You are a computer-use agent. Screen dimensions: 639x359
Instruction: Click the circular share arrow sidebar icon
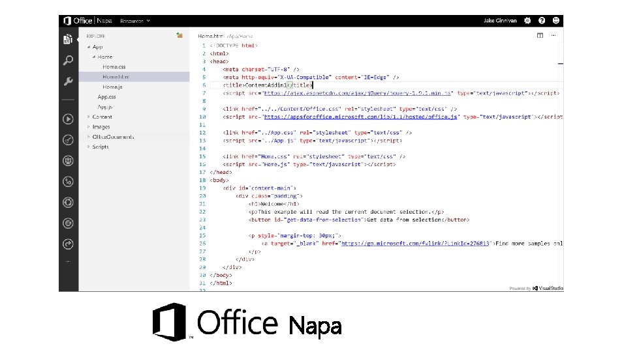(x=68, y=244)
